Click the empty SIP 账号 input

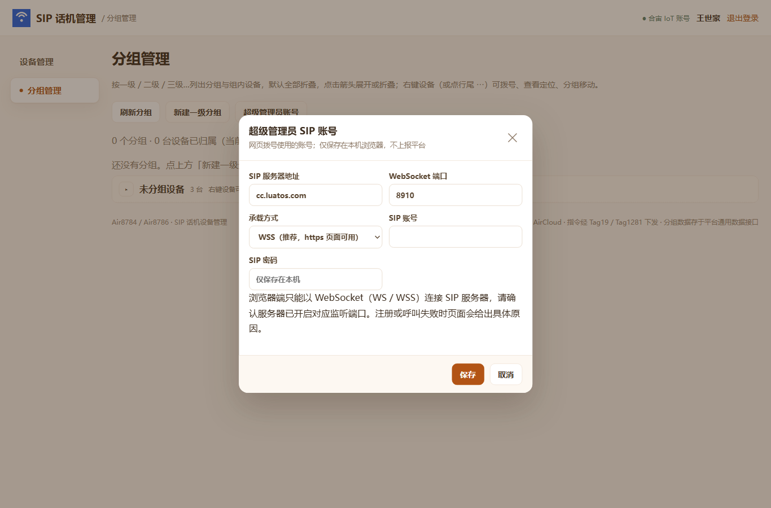coord(455,237)
